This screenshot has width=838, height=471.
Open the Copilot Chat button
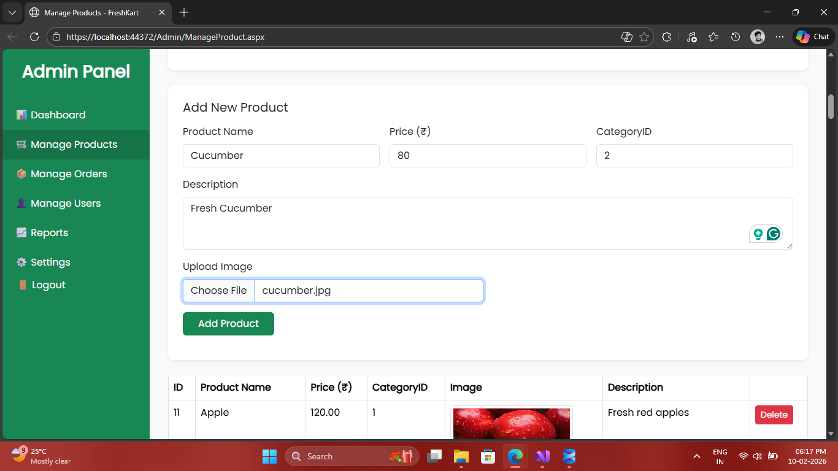813,37
